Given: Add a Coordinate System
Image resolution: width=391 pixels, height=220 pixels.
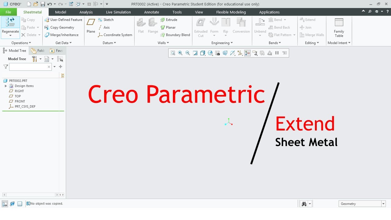Looking at the screenshot, I should (115, 35).
